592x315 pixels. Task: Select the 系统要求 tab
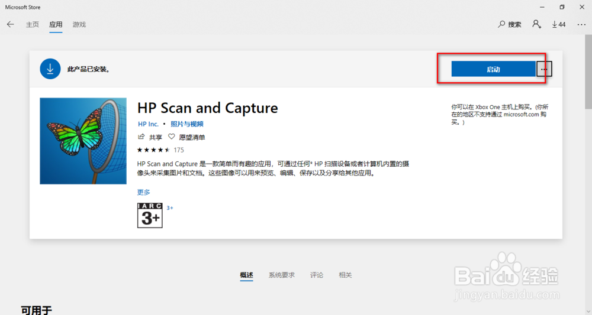[282, 275]
